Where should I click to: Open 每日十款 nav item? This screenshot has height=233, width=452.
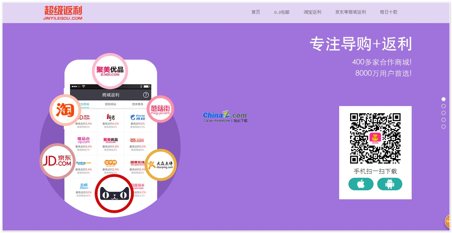pos(389,12)
